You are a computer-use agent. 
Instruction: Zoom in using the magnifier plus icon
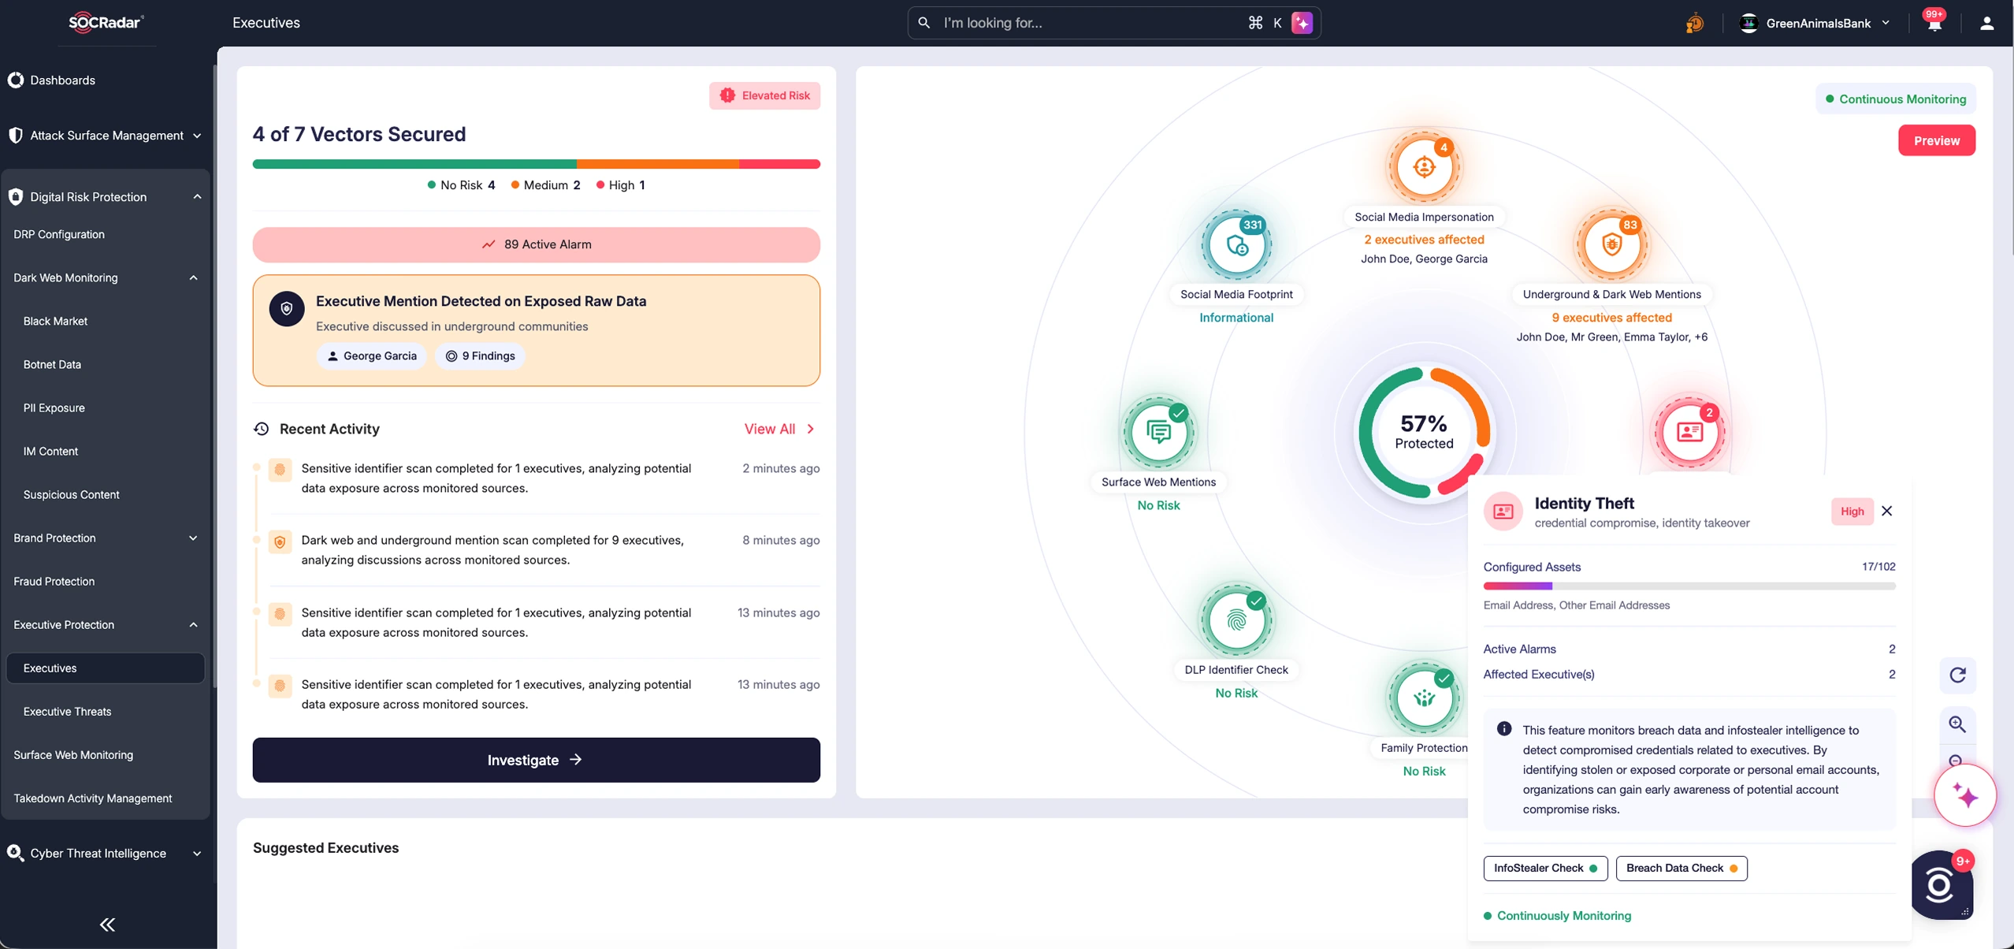pyautogui.click(x=1957, y=724)
